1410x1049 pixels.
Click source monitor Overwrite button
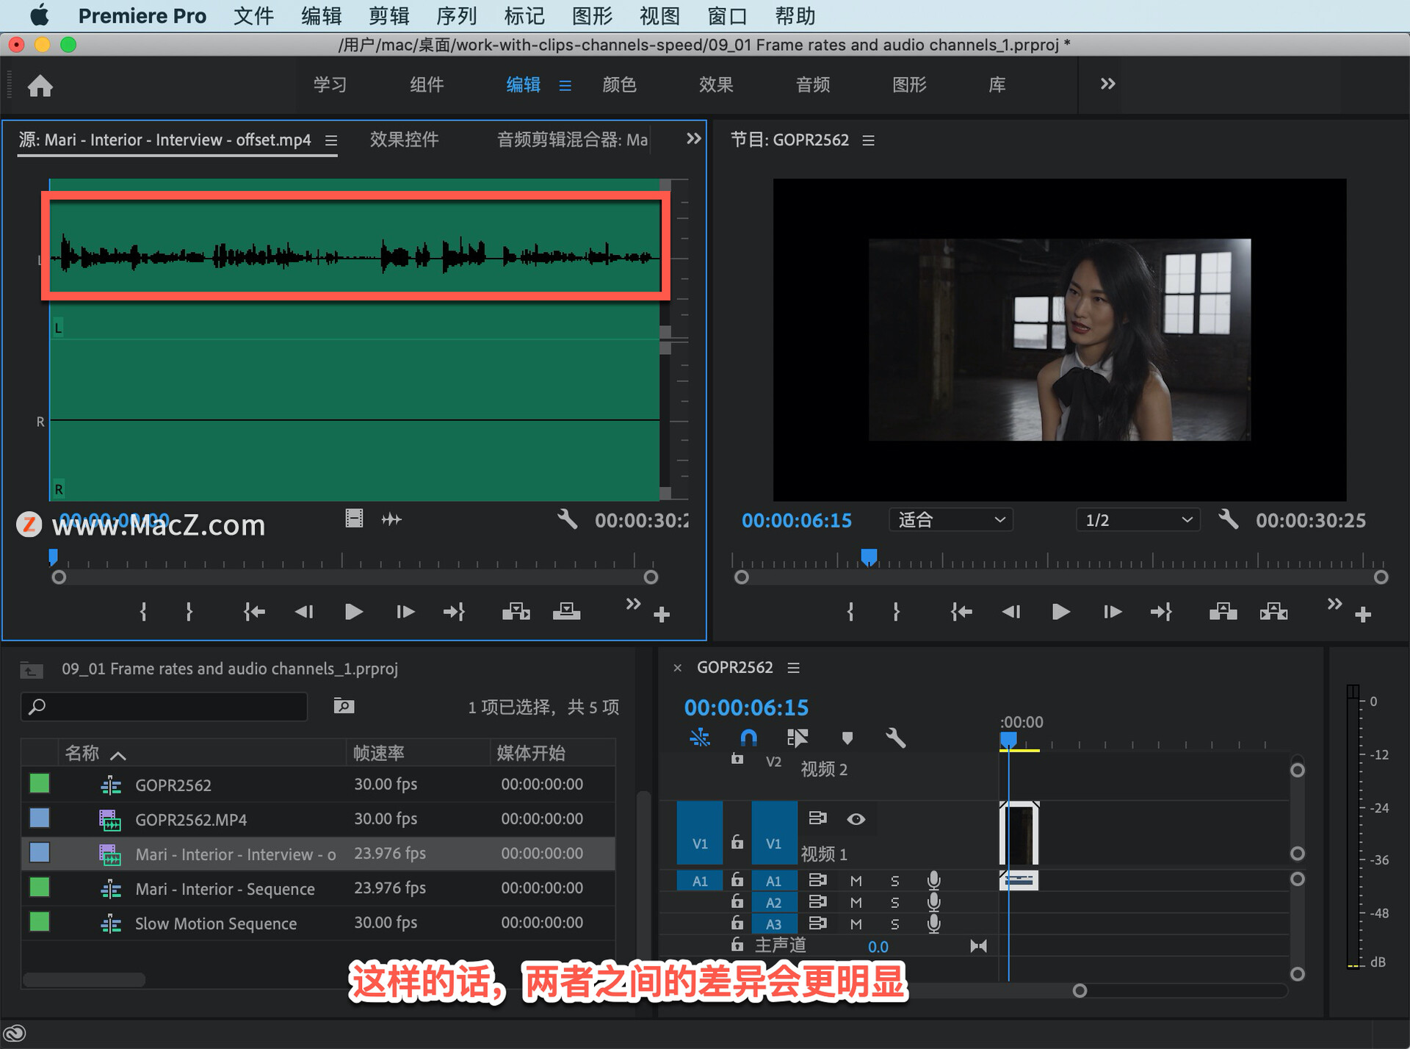pos(566,611)
